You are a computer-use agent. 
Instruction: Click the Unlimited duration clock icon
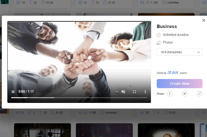(x=159, y=35)
